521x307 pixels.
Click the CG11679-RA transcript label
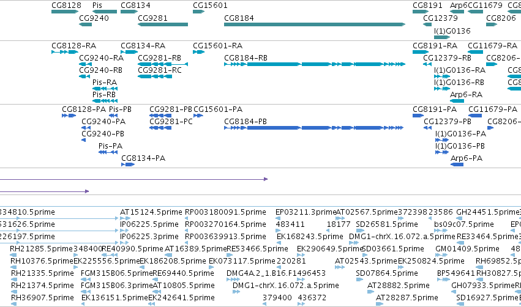[492, 45]
